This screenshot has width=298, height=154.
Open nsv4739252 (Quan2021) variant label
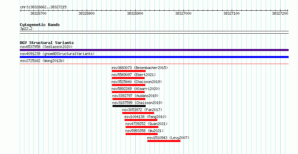click(x=147, y=124)
